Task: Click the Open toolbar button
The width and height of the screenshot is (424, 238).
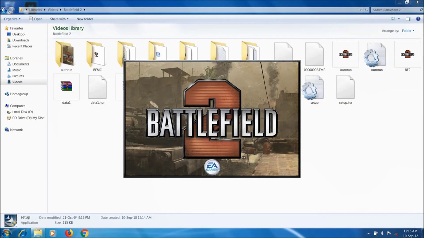Action: 35,19
